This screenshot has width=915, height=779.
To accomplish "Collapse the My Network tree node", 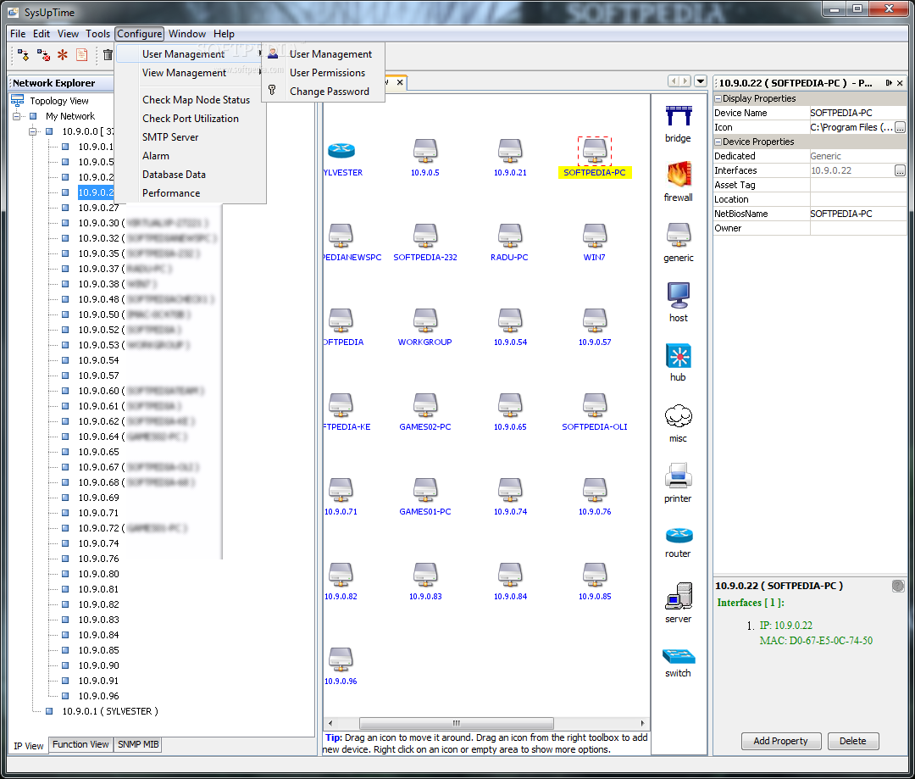I will coord(16,116).
